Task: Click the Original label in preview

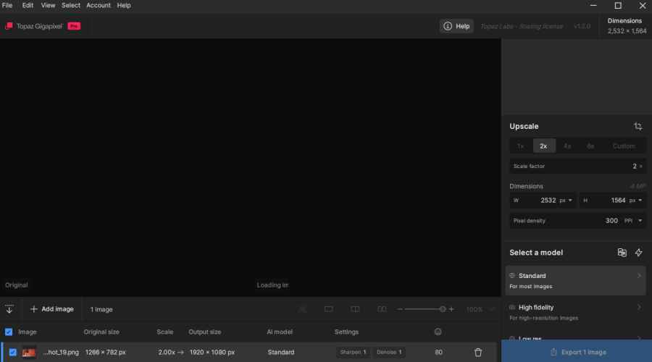Action: click(16, 285)
